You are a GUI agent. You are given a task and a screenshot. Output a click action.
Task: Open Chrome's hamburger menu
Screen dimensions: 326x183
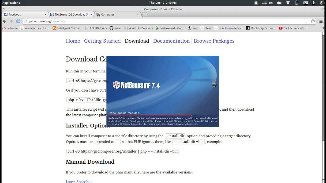[321, 21]
